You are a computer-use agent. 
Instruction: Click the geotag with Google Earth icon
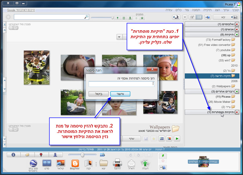pyautogui.click(x=33, y=166)
